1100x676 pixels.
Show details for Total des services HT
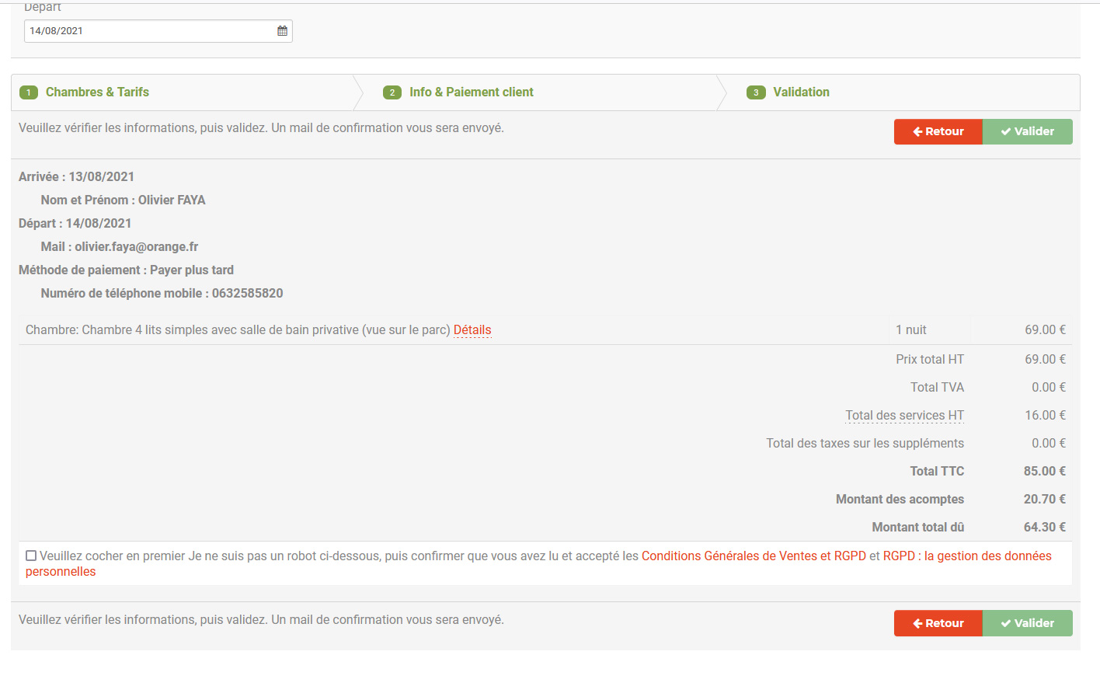click(904, 416)
